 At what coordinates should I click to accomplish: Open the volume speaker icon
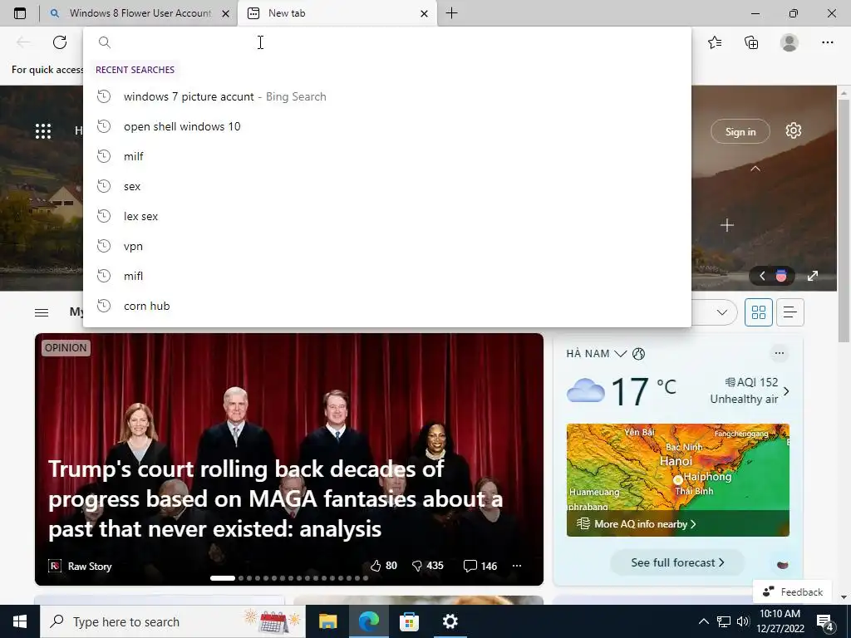tap(742, 621)
